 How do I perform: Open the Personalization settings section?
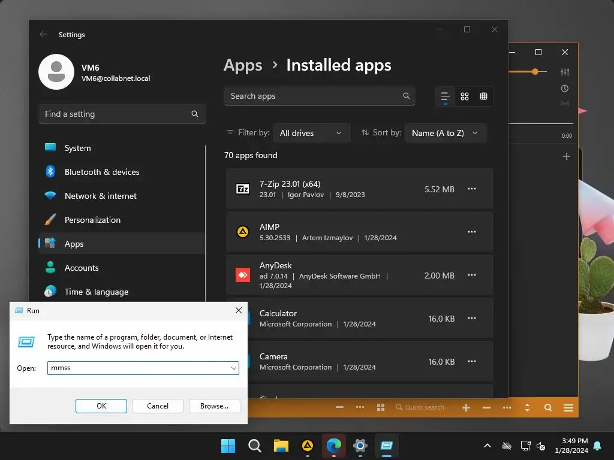(121, 220)
